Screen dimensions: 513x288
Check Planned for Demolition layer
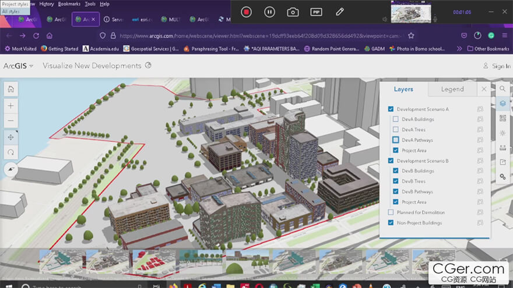(391, 212)
